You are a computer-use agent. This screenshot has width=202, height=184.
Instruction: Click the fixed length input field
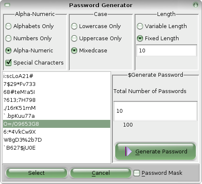coord(166,50)
